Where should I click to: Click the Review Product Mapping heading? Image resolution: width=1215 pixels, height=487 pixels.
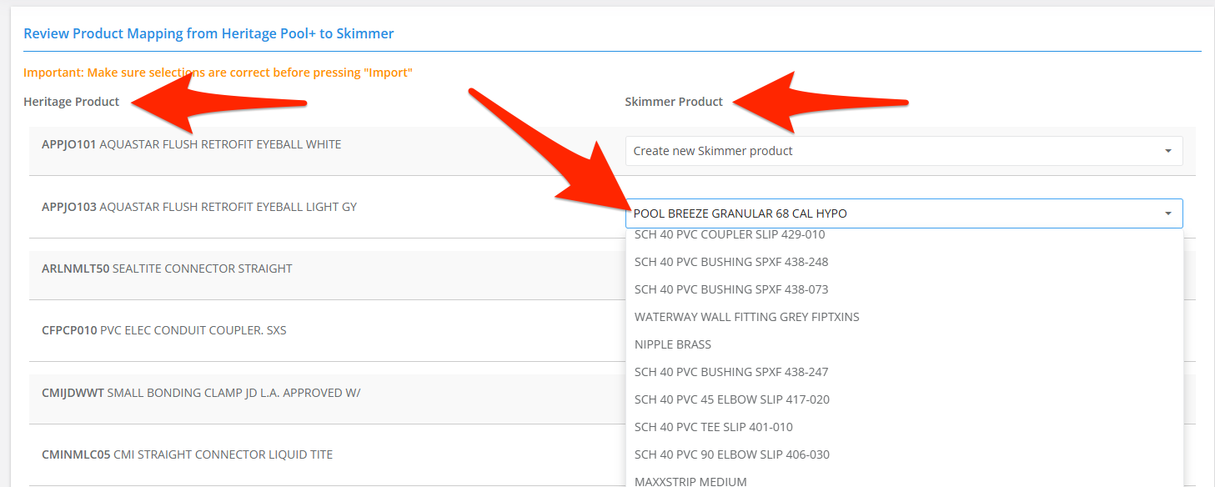208,33
